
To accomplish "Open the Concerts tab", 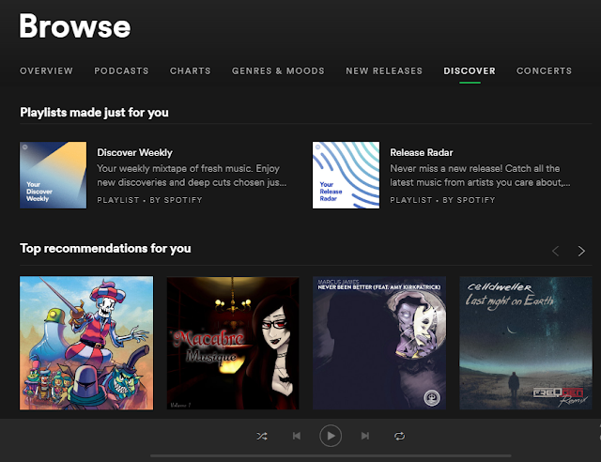I will (x=544, y=71).
